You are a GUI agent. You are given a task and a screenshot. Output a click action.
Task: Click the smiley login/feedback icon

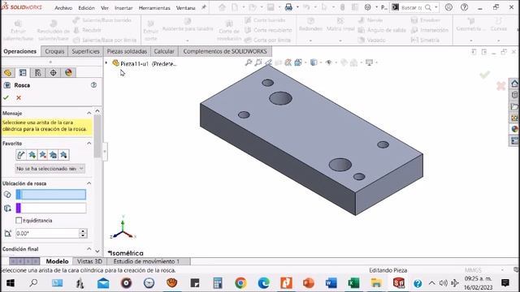point(448,7)
